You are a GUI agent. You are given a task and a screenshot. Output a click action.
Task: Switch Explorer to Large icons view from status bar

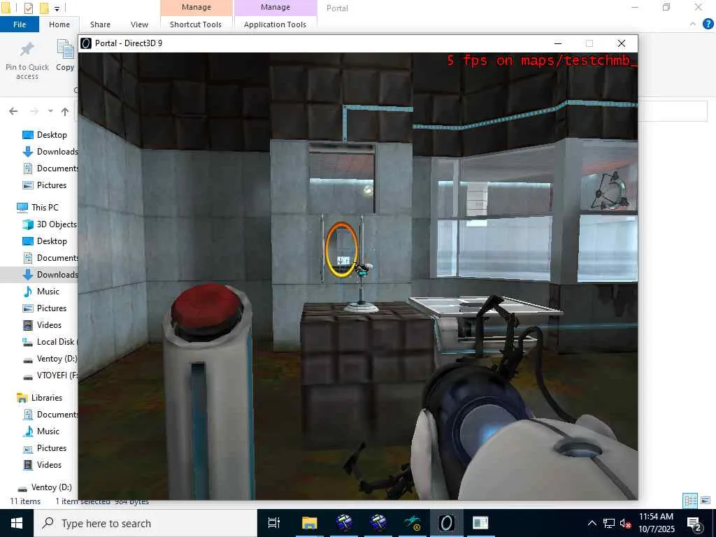[706, 501]
